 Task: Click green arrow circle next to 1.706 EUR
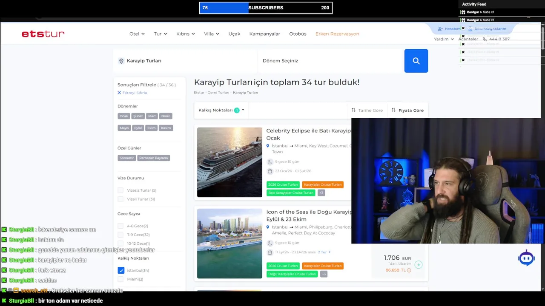(418, 265)
